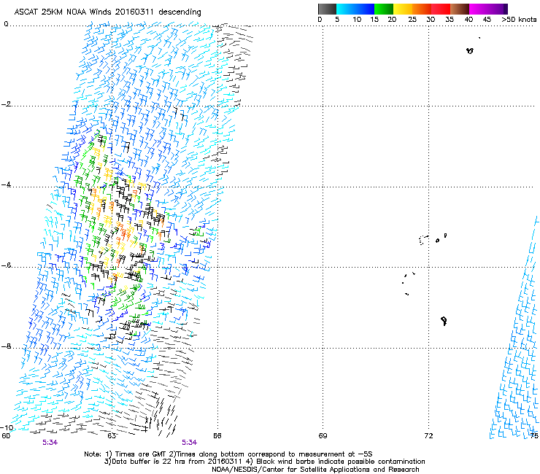Click the '69' longitude axis label

(323, 436)
